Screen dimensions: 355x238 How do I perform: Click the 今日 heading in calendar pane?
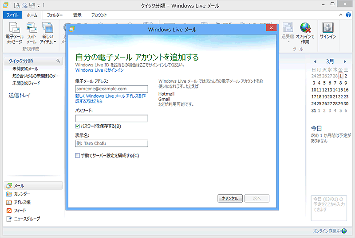316,128
